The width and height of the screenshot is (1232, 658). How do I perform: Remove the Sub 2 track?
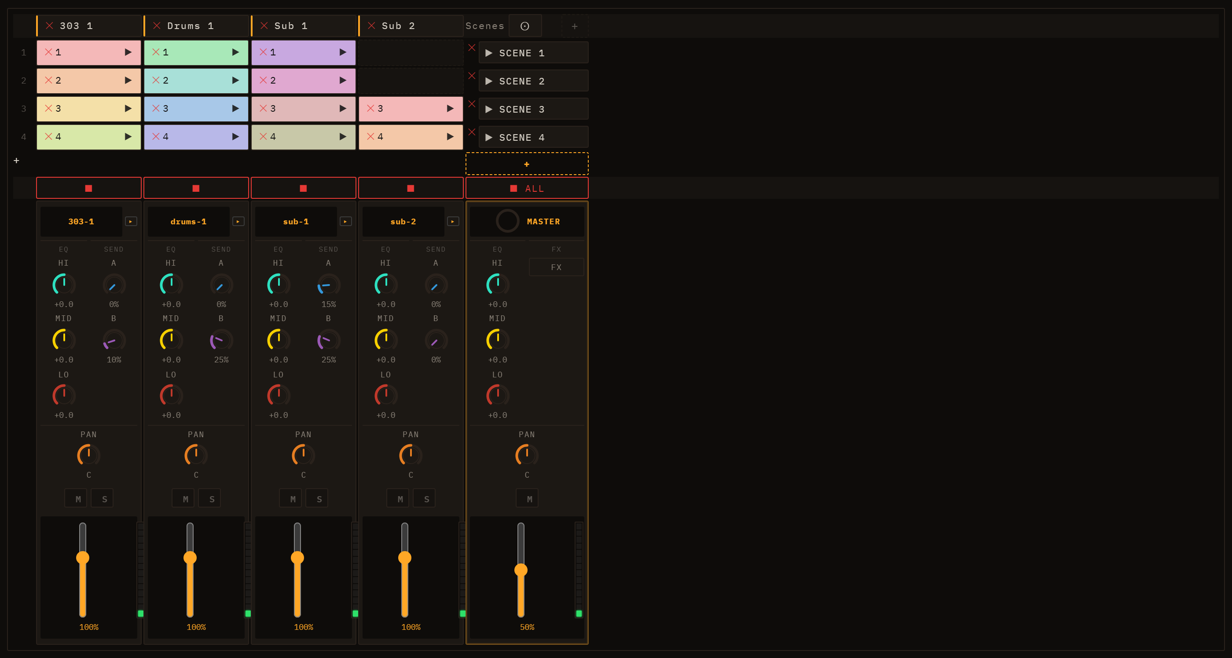(x=371, y=26)
